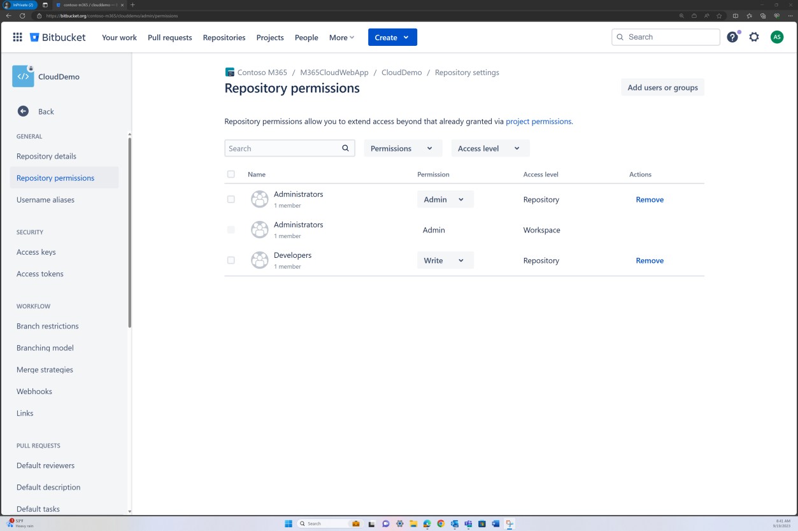The height and width of the screenshot is (531, 798).
Task: Open the project permissions link
Action: pos(538,121)
